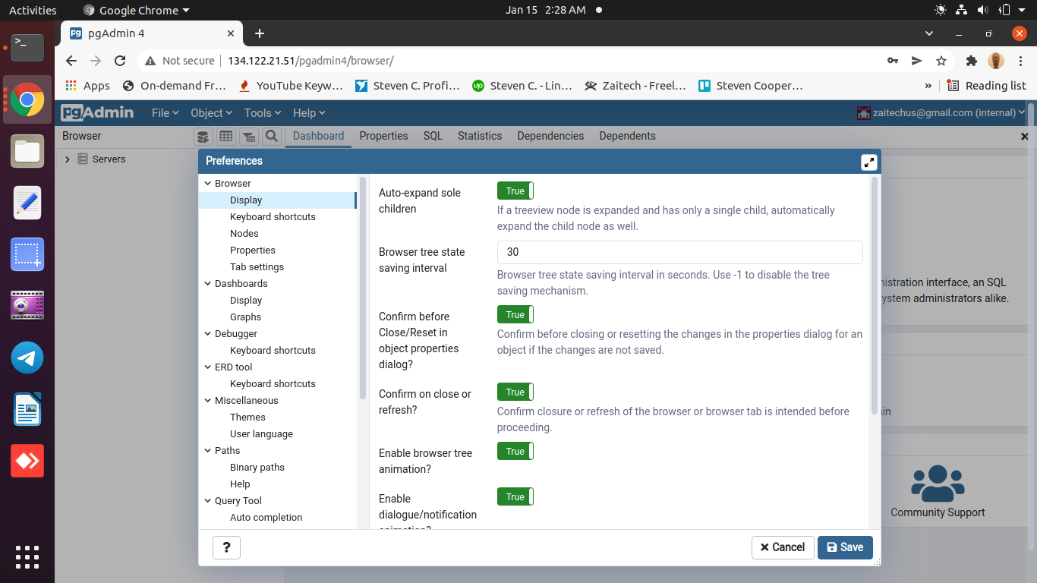Viewport: 1037px width, 583px height.
Task: Switch to the Properties tab
Action: point(383,136)
